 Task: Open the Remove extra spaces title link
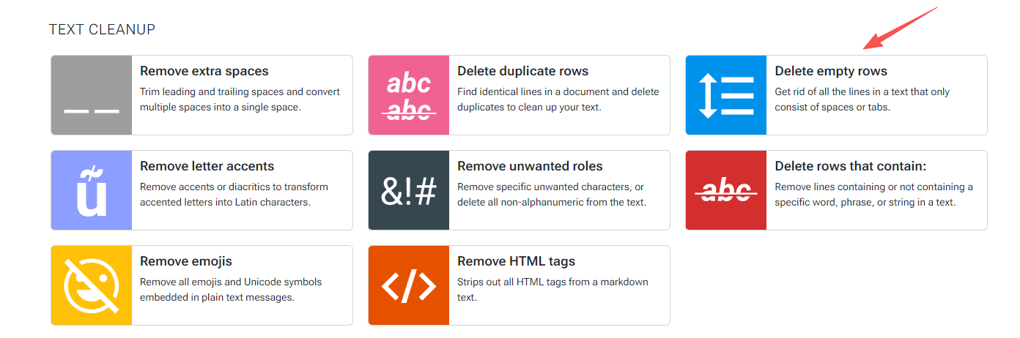(x=204, y=71)
